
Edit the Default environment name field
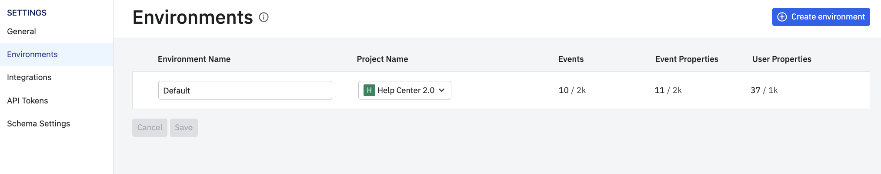pyautogui.click(x=245, y=90)
